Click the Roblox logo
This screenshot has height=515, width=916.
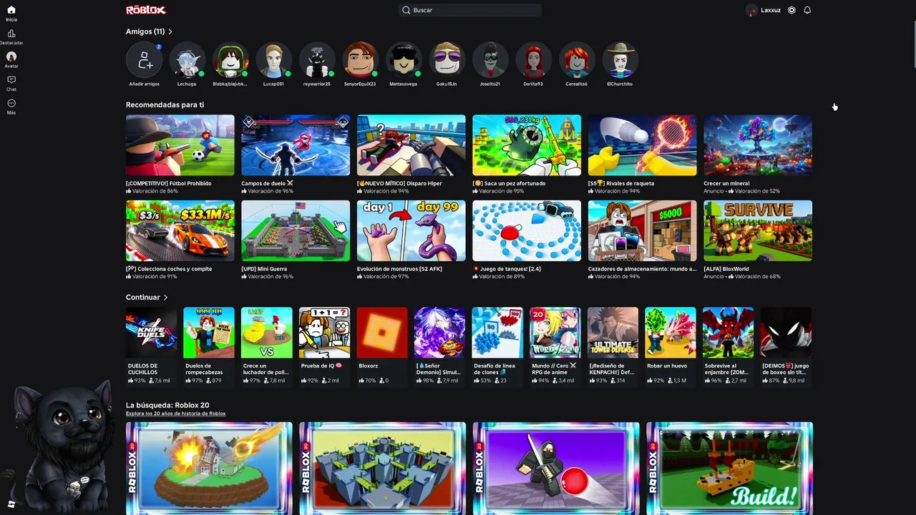[146, 10]
